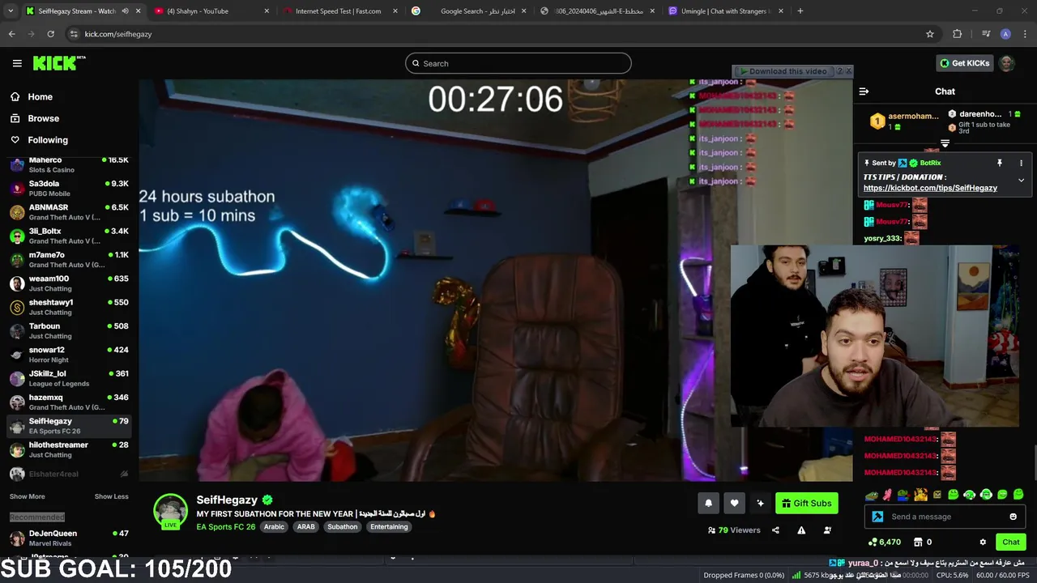This screenshot has height=583, width=1037.
Task: Click asermoham top gifter entry
Action: click(905, 121)
